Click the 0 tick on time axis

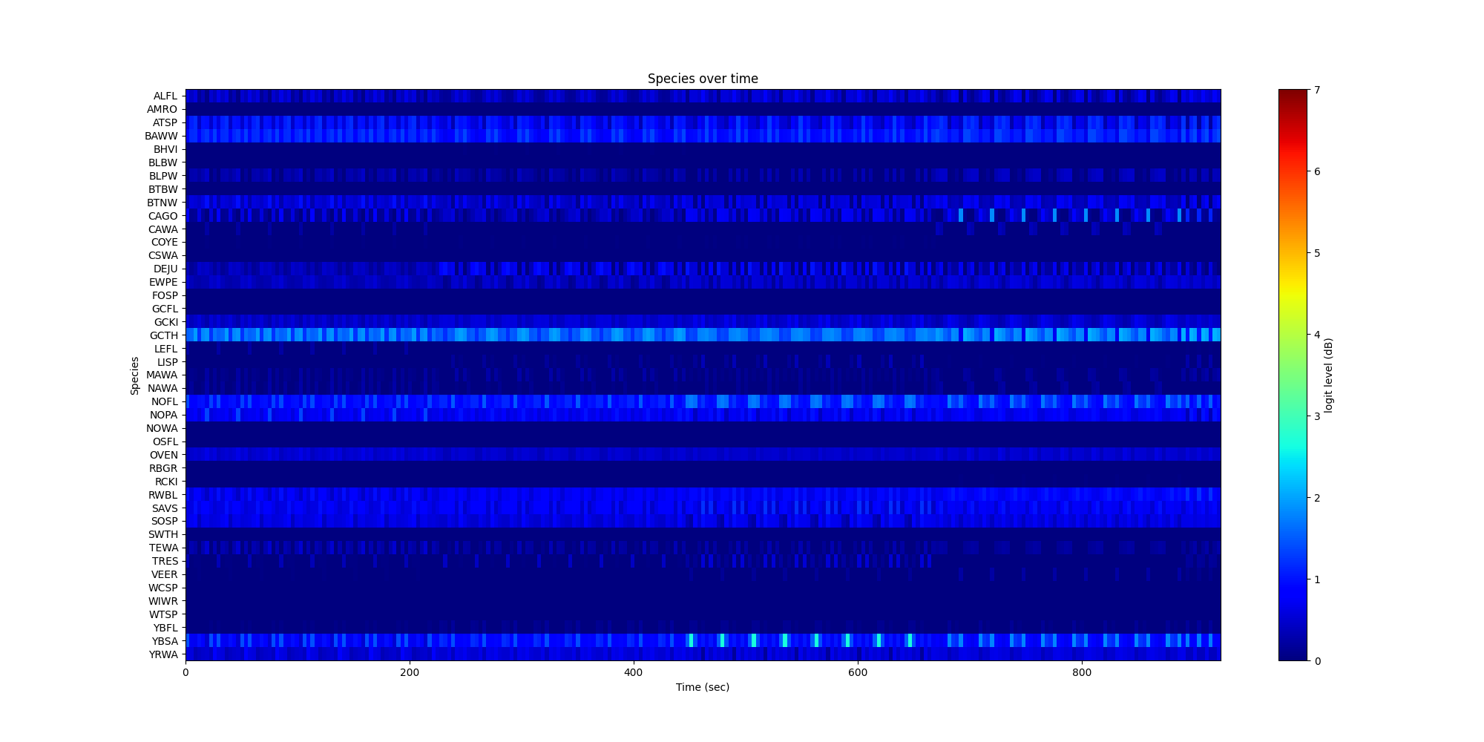[185, 672]
